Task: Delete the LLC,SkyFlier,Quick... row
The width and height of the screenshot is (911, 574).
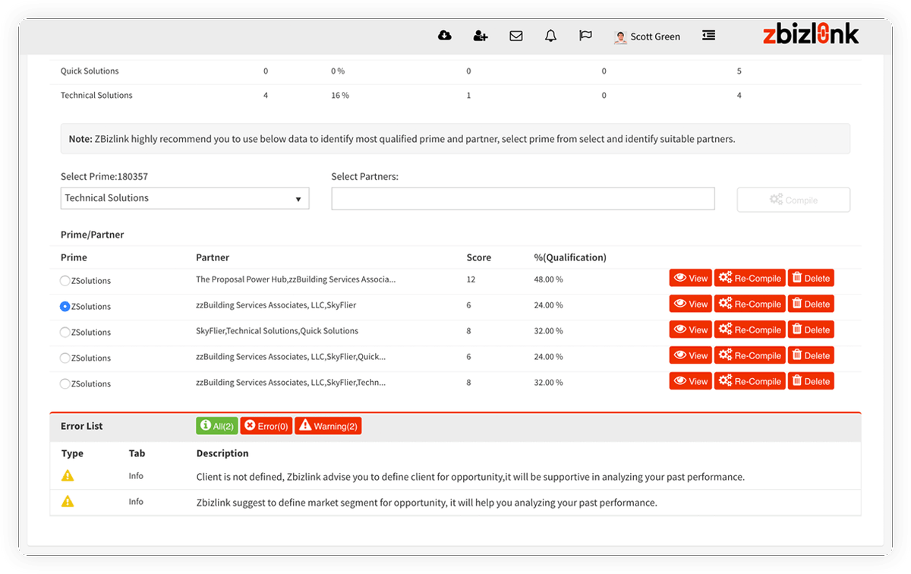Action: click(x=811, y=355)
